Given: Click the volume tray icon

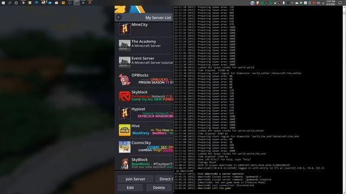Looking at the screenshot, I should tap(318, 3).
